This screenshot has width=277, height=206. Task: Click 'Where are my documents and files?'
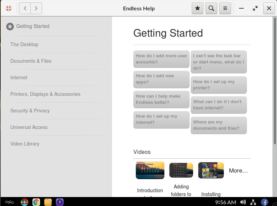[219, 125]
